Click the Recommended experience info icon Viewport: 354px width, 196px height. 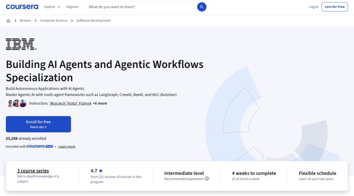click(x=207, y=179)
